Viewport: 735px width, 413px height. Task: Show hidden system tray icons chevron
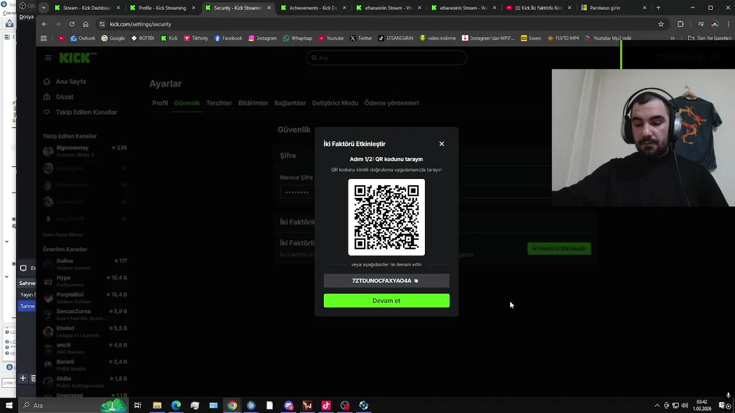click(x=657, y=406)
